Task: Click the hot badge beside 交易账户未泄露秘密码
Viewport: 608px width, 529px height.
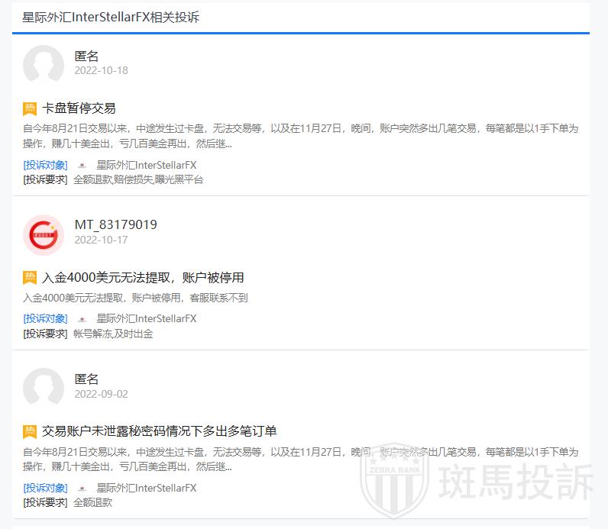Action: (x=30, y=431)
